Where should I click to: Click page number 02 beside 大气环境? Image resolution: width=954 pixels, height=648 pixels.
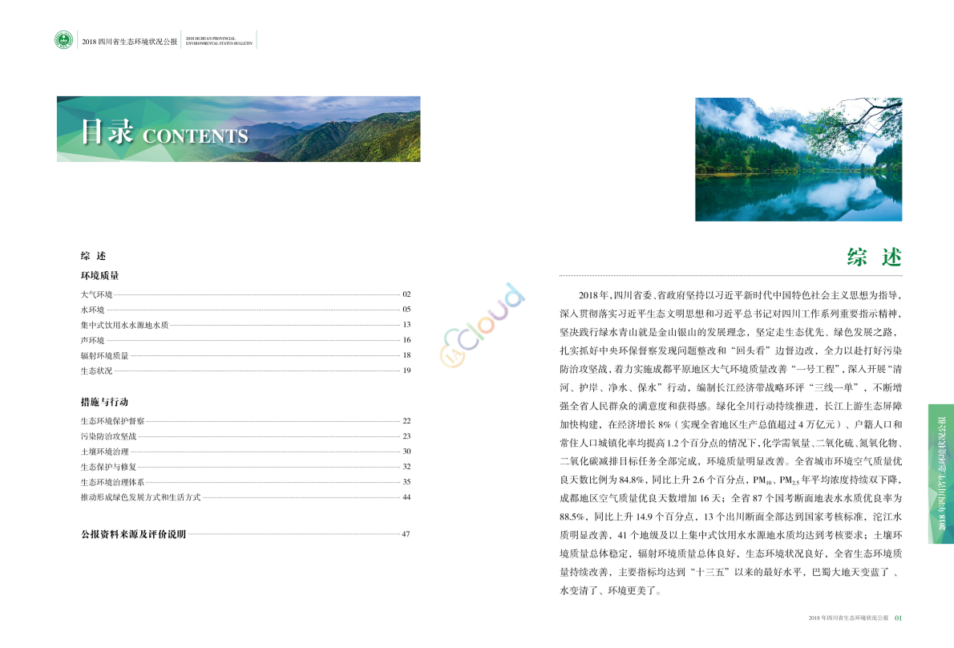click(406, 294)
